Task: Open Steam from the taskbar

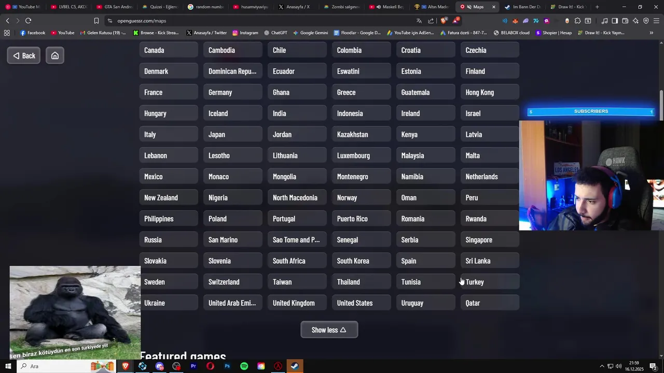Action: click(x=295, y=366)
